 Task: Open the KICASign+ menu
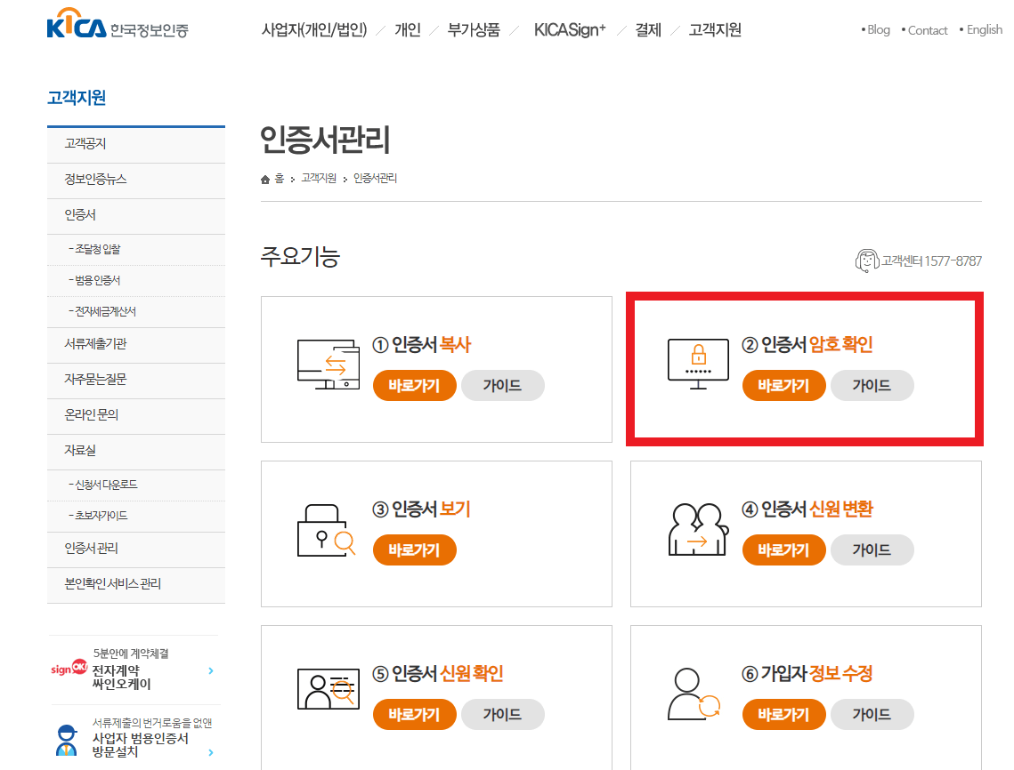coord(570,29)
